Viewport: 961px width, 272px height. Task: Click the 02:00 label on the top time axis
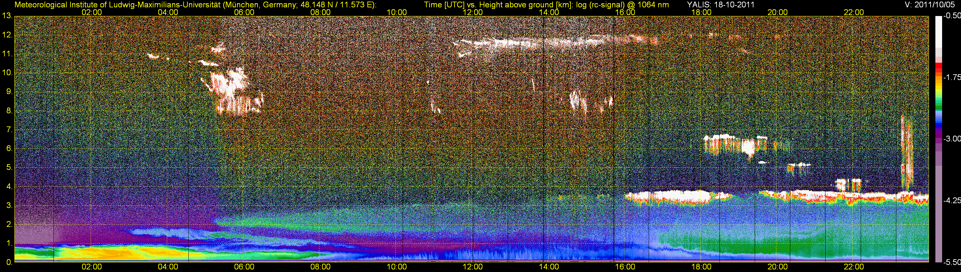(x=92, y=12)
